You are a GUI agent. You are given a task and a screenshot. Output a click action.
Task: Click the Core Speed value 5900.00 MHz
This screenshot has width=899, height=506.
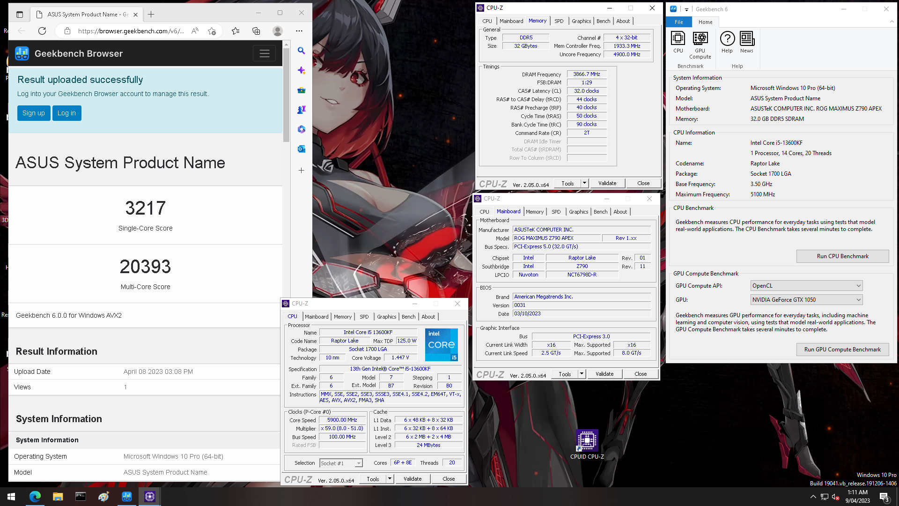click(342, 420)
